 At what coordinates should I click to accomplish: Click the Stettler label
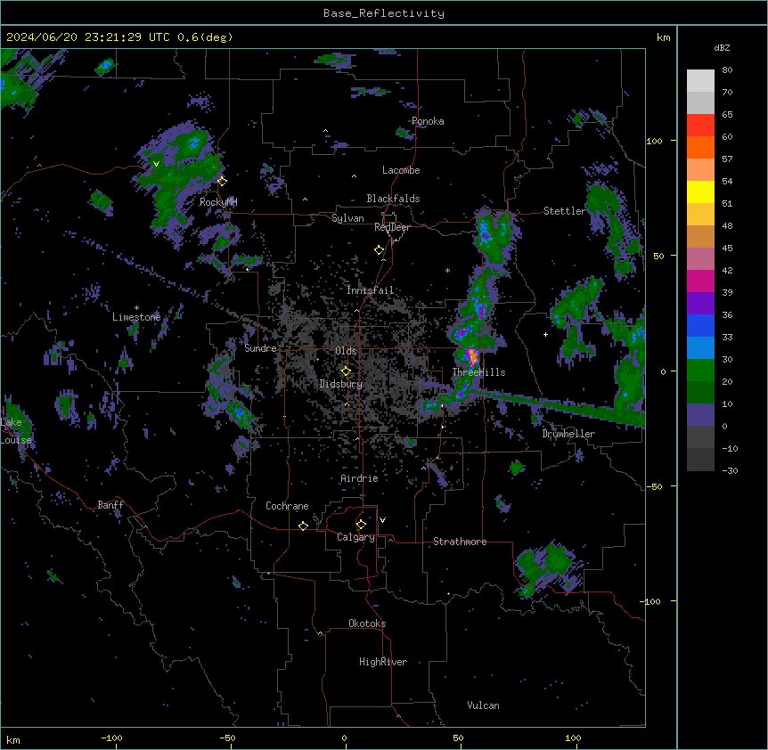565,211
